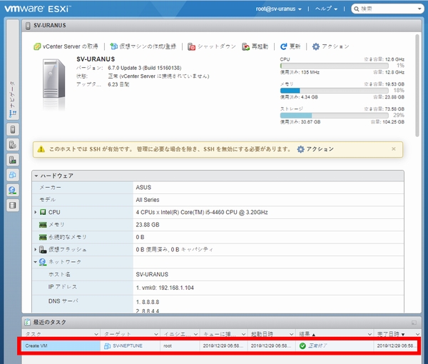Click the All Series model value
The height and width of the screenshot is (364, 428).
tap(148, 200)
